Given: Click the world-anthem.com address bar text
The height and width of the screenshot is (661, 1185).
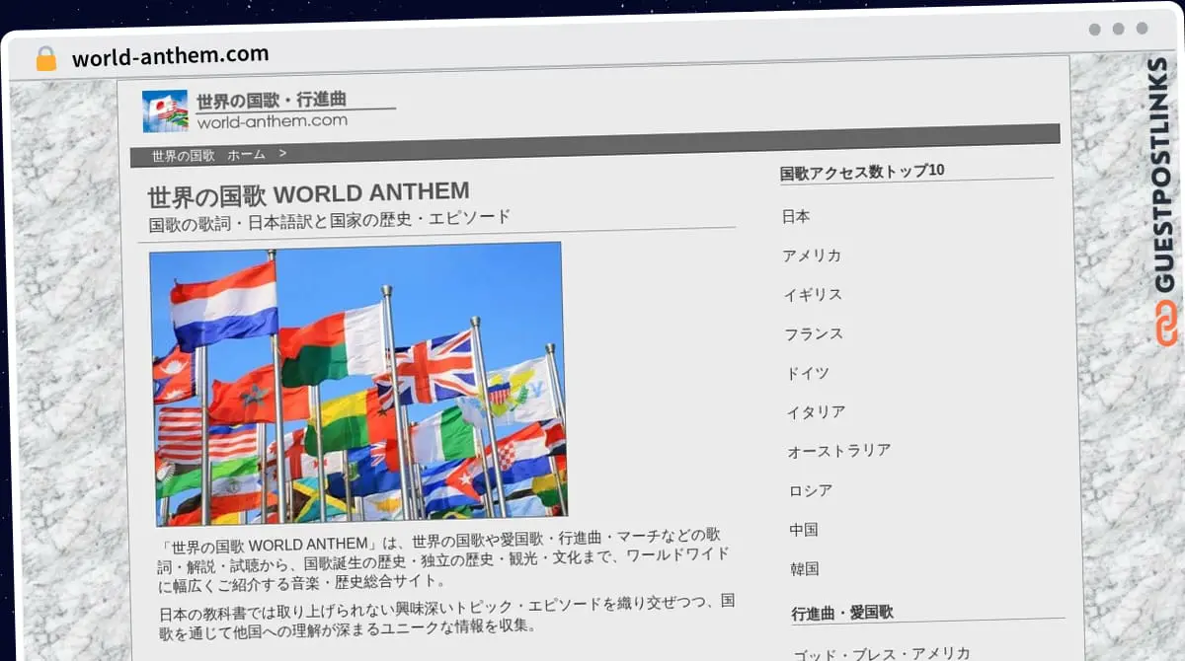Looking at the screenshot, I should [170, 56].
